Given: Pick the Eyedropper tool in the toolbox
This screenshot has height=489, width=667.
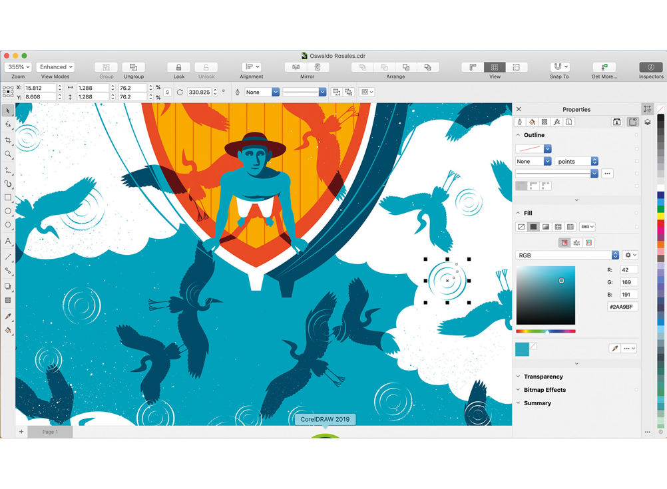Looking at the screenshot, I should (x=8, y=316).
